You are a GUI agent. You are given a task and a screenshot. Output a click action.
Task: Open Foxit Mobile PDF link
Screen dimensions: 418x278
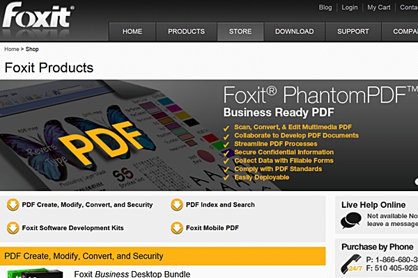pyautogui.click(x=212, y=228)
